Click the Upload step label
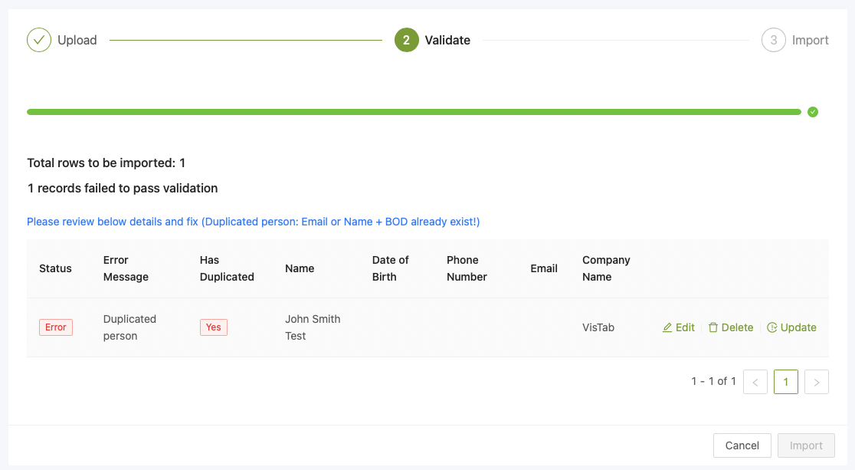The image size is (855, 470). pyautogui.click(x=77, y=40)
